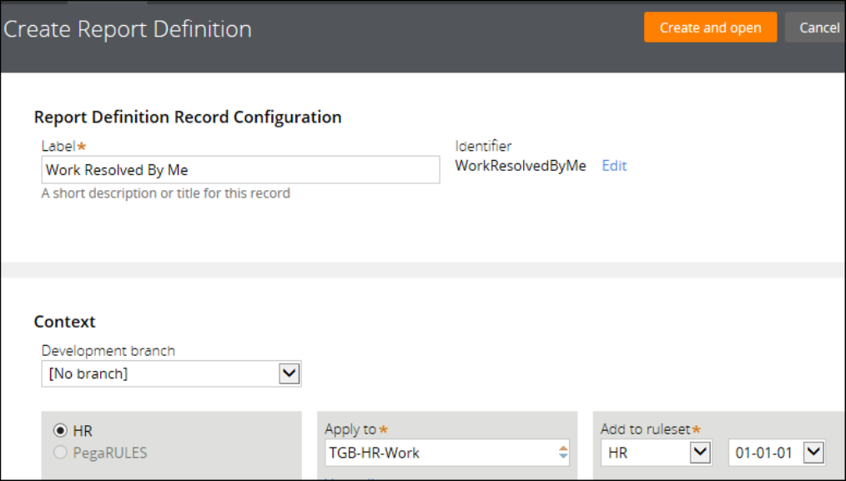
Task: Cancel the report definition creation
Action: click(x=818, y=28)
